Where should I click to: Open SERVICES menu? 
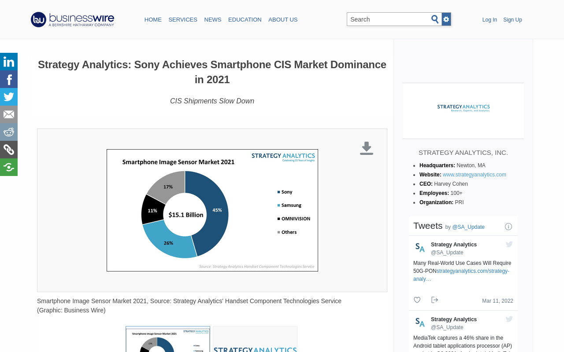tap(183, 20)
